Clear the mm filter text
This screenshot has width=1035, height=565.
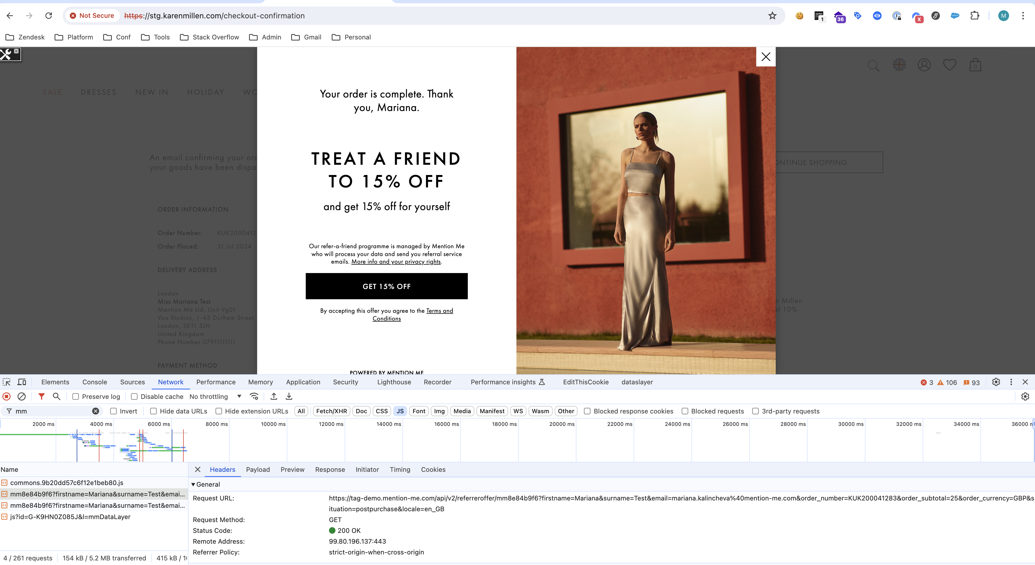point(96,411)
